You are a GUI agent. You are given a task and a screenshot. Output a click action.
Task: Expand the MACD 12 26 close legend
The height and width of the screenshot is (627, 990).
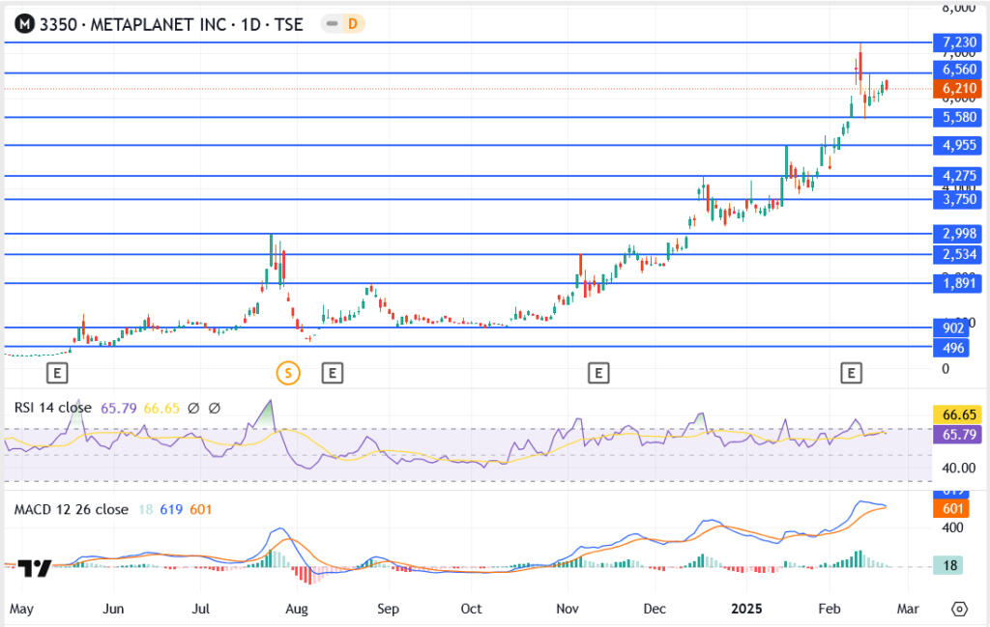pos(71,509)
